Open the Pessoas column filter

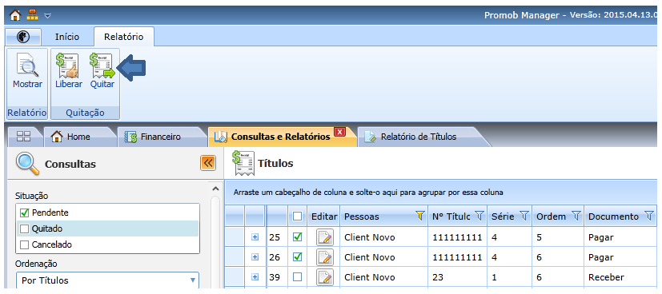pyautogui.click(x=419, y=216)
